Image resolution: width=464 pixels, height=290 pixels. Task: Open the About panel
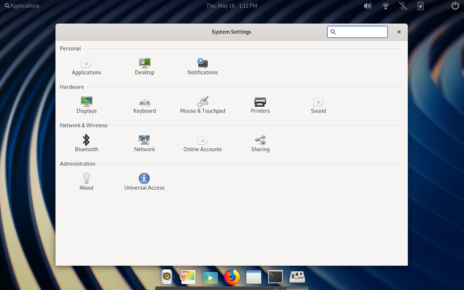click(86, 182)
